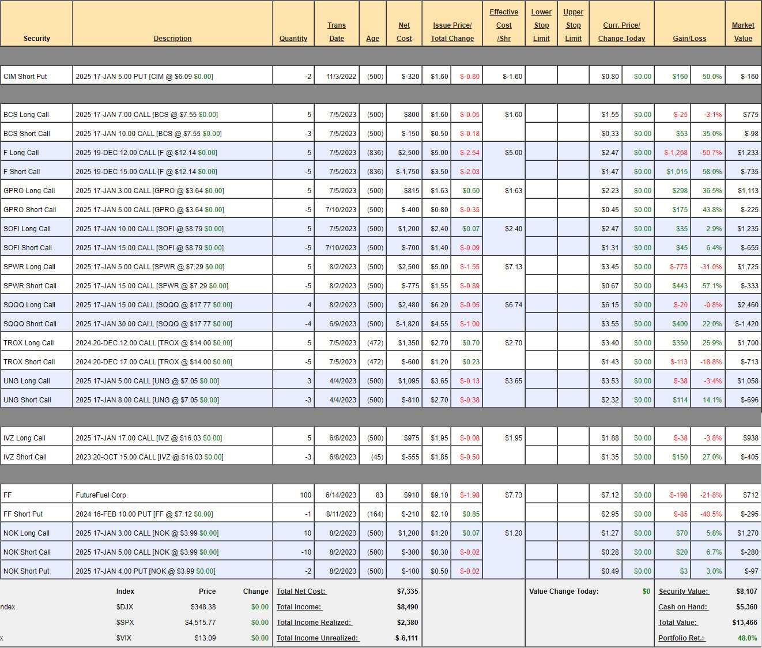Click the TROX Short Call row
The width and height of the screenshot is (762, 648).
29,362
